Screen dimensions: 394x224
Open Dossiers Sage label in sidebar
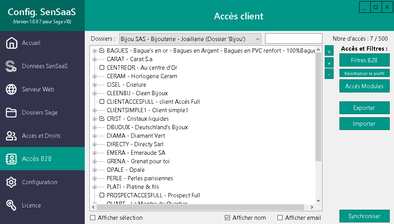40,113
